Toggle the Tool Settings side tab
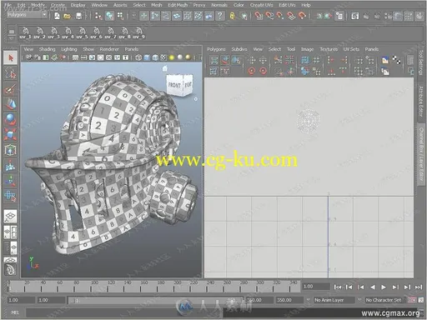The height and width of the screenshot is (320, 427). pos(421,63)
